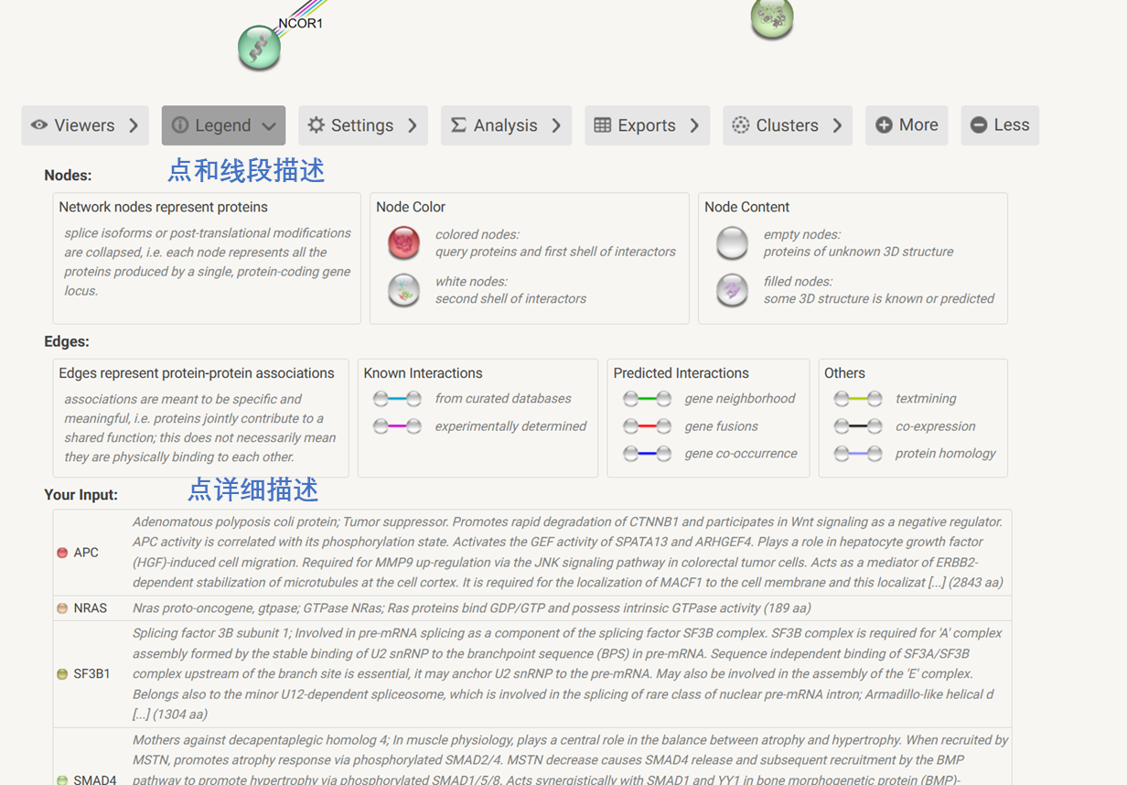1127x785 pixels.
Task: Select the NCOR1 protein node
Action: tap(259, 48)
